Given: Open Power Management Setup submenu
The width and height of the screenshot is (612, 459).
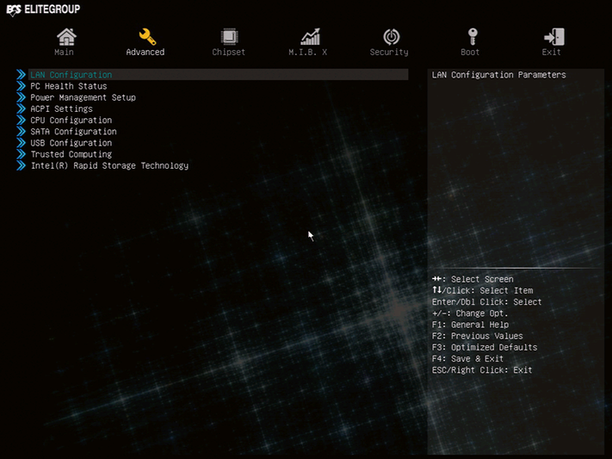Looking at the screenshot, I should click(x=83, y=97).
